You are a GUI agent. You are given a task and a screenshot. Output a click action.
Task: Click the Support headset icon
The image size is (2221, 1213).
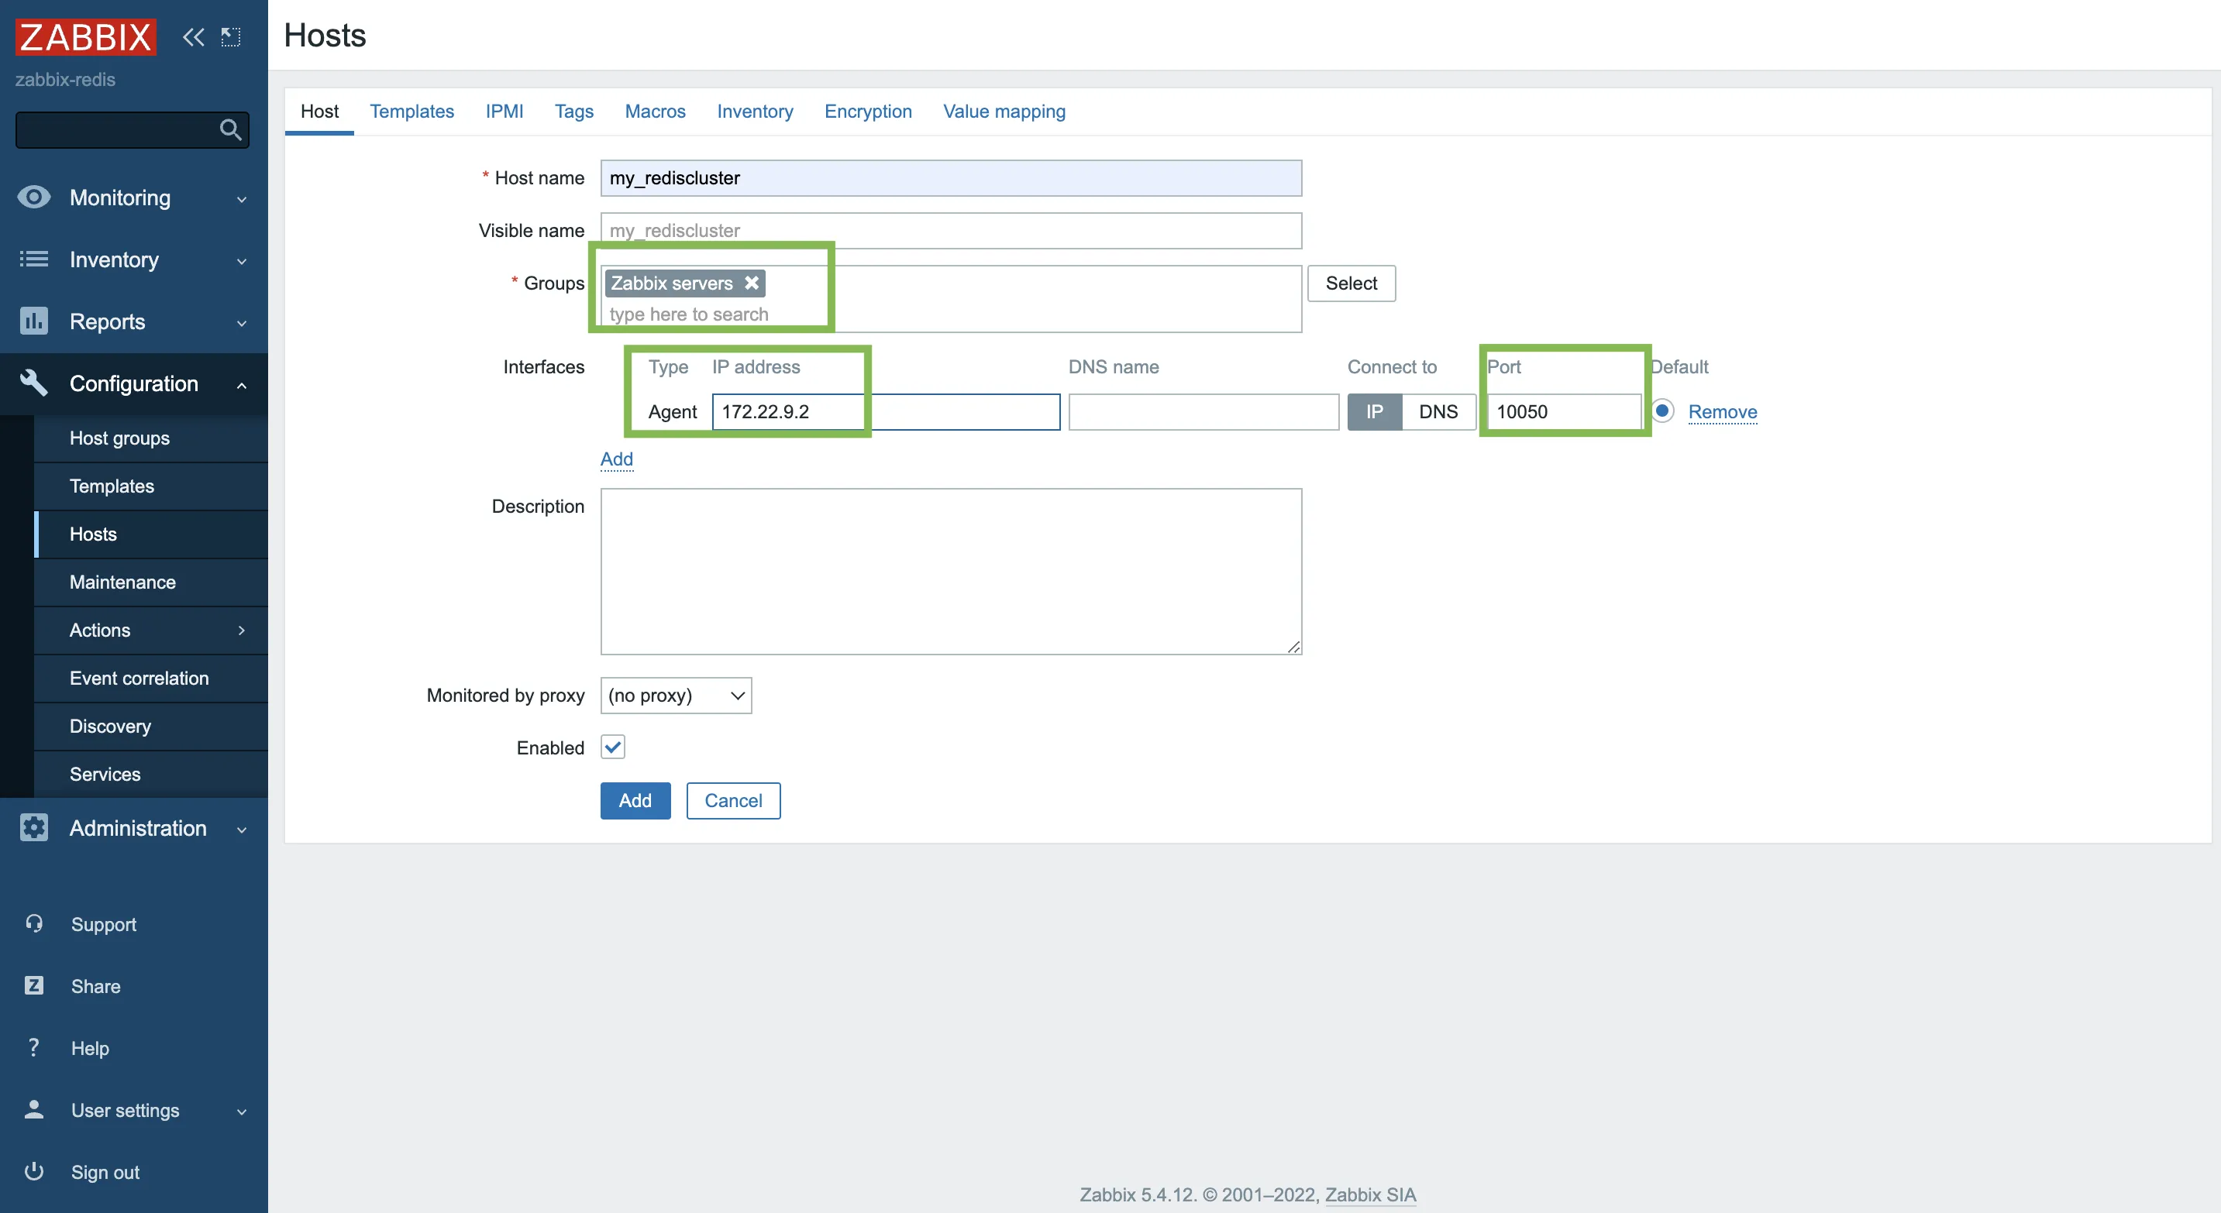point(33,923)
